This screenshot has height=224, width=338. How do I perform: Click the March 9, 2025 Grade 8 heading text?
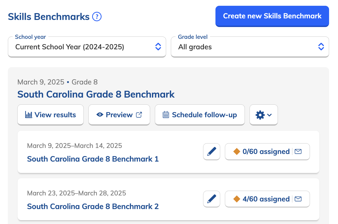tap(57, 82)
